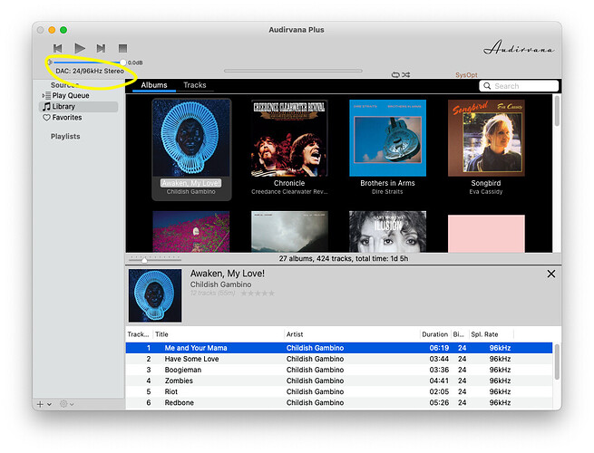Image resolution: width=594 pixels, height=453 pixels.
Task: Click the search magnifier icon
Action: coord(487,86)
